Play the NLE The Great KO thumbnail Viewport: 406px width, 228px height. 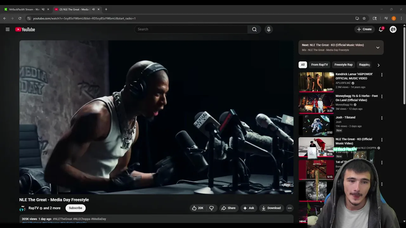point(316,147)
